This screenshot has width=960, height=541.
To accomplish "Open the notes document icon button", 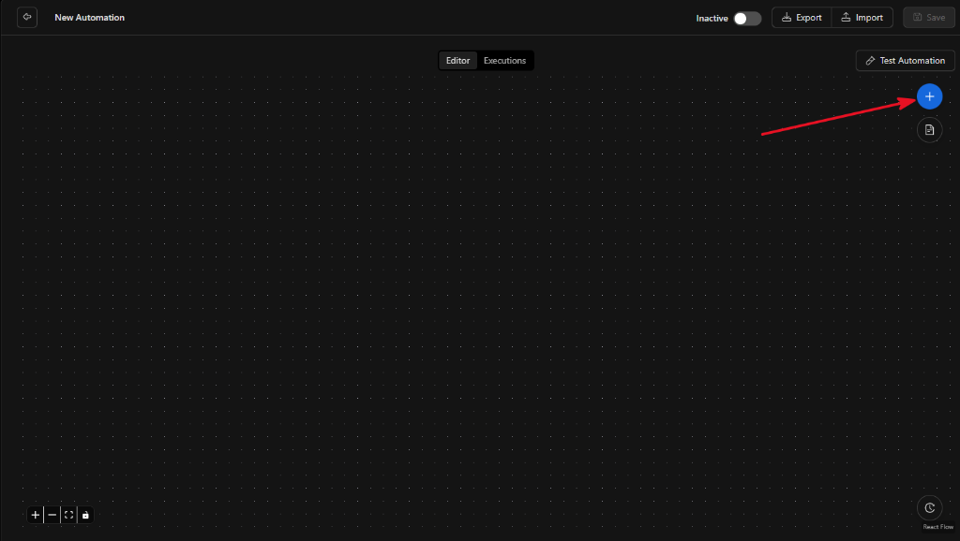I will coord(929,129).
